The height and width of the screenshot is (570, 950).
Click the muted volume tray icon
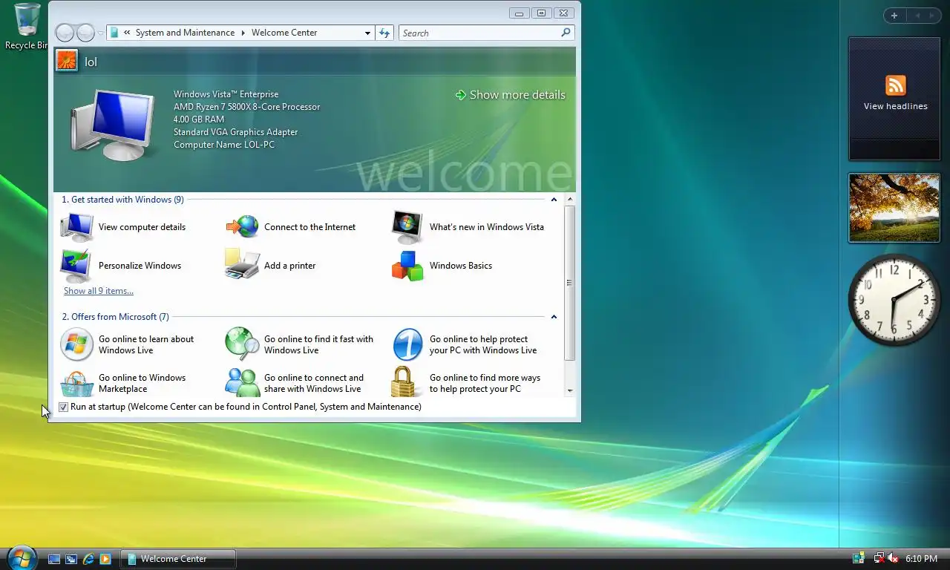893,559
